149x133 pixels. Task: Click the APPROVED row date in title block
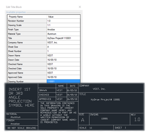(x=72, y=99)
